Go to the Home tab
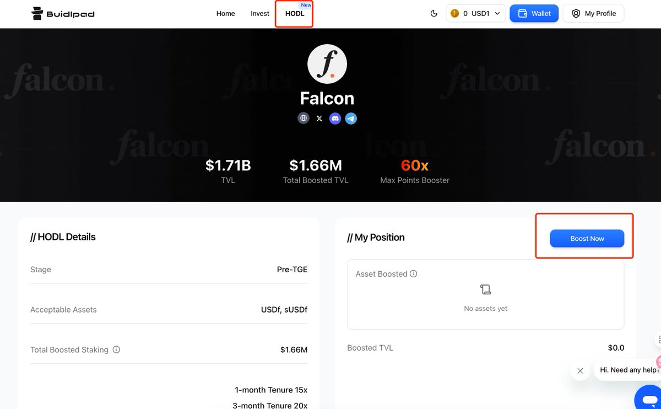The image size is (661, 409). point(225,13)
